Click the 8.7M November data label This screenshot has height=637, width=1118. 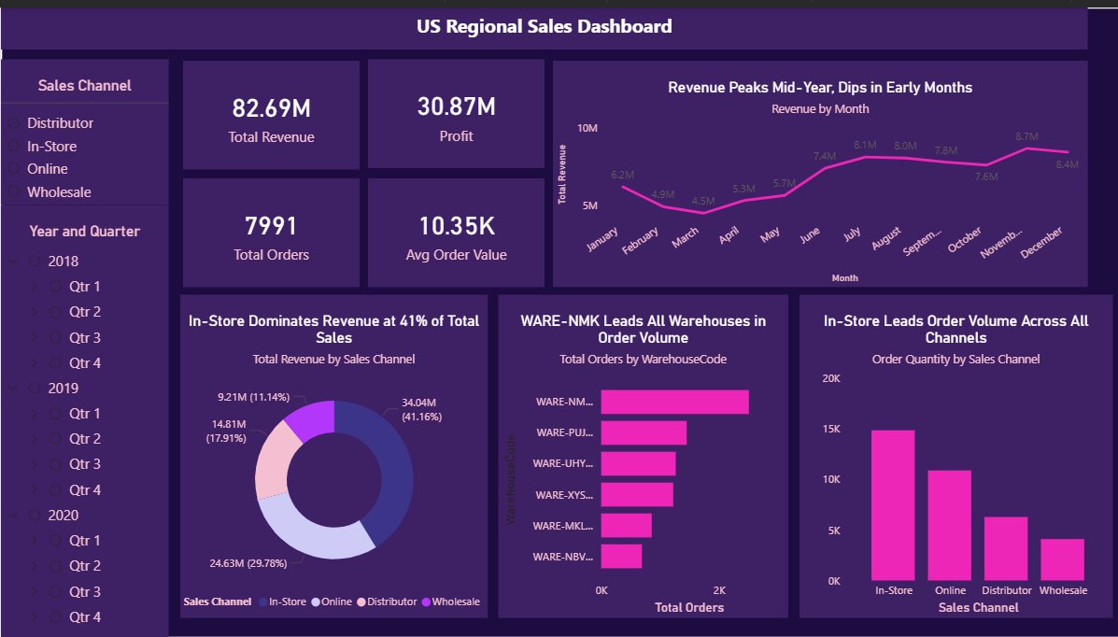click(x=1026, y=136)
